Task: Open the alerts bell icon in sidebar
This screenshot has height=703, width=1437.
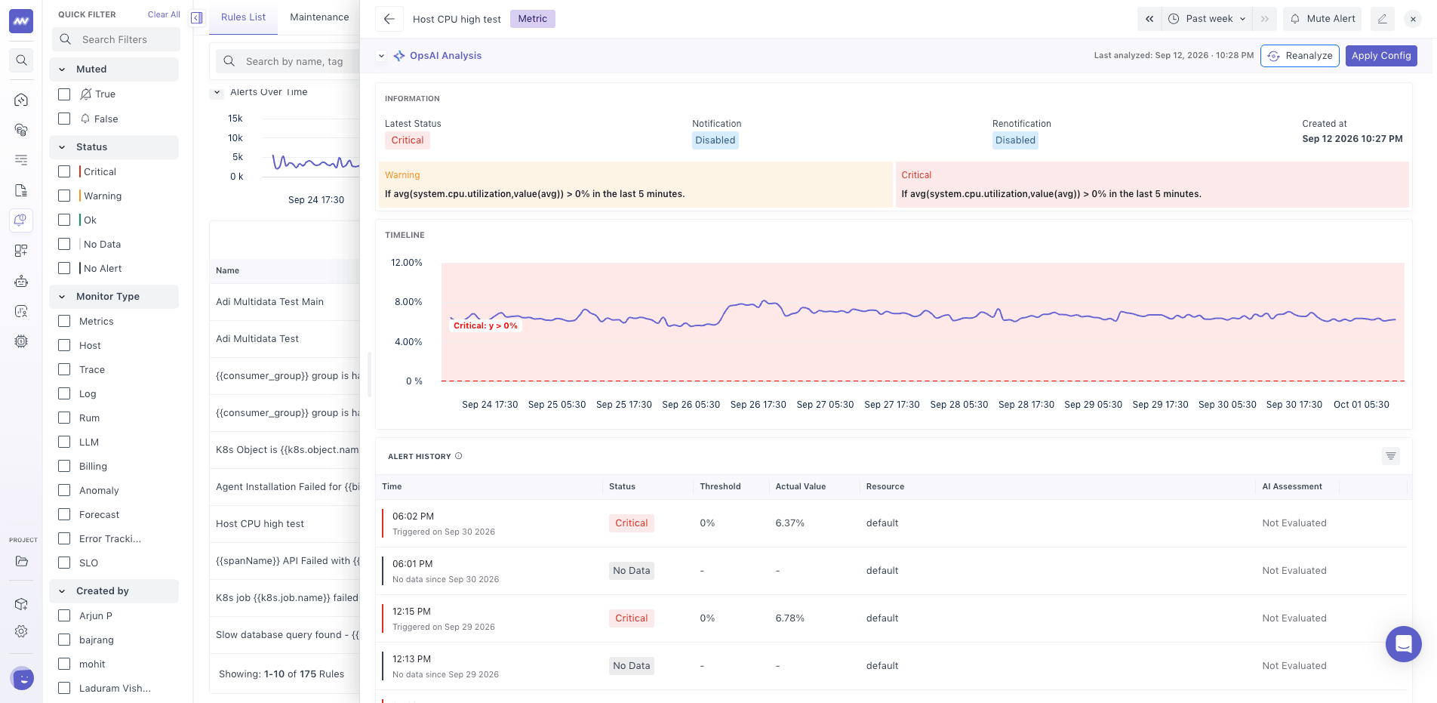Action: [21, 220]
